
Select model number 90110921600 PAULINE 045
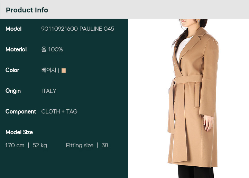pyautogui.click(x=78, y=29)
